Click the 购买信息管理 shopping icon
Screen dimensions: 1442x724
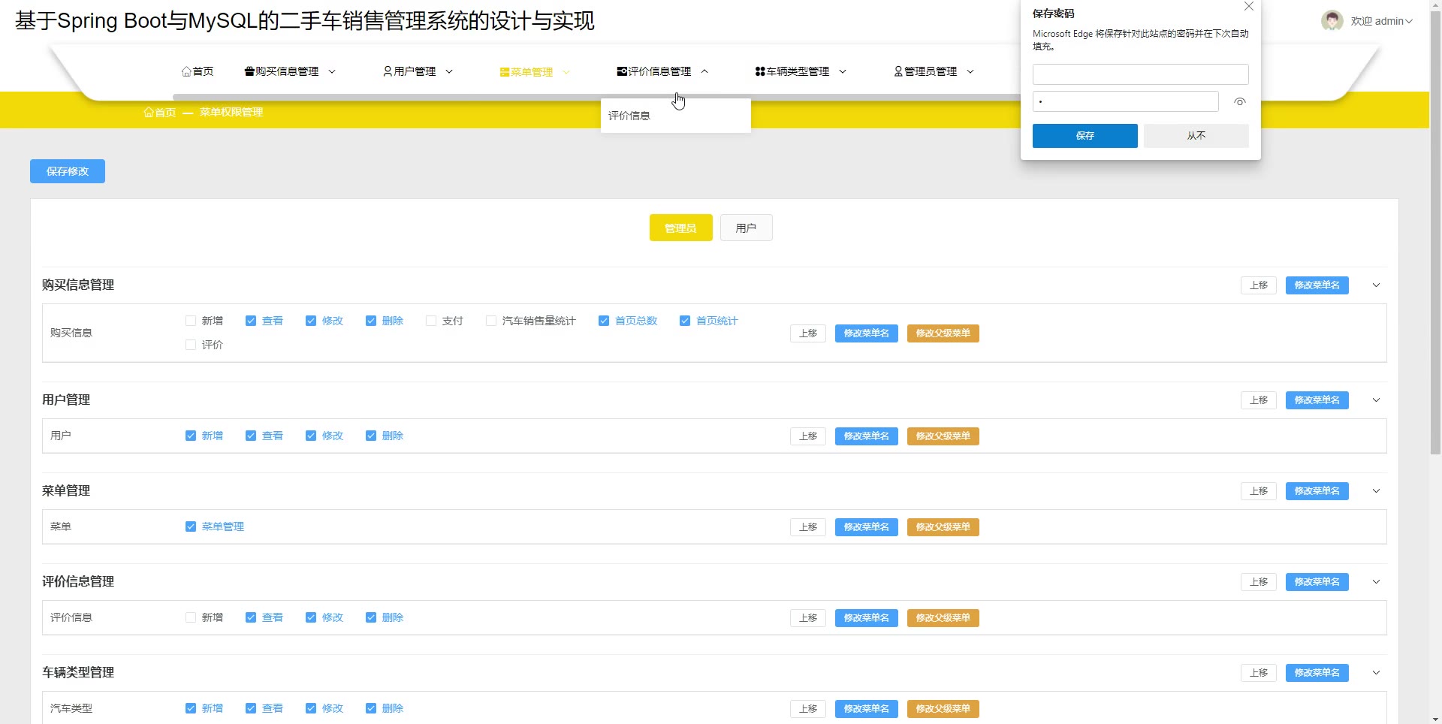pos(249,71)
